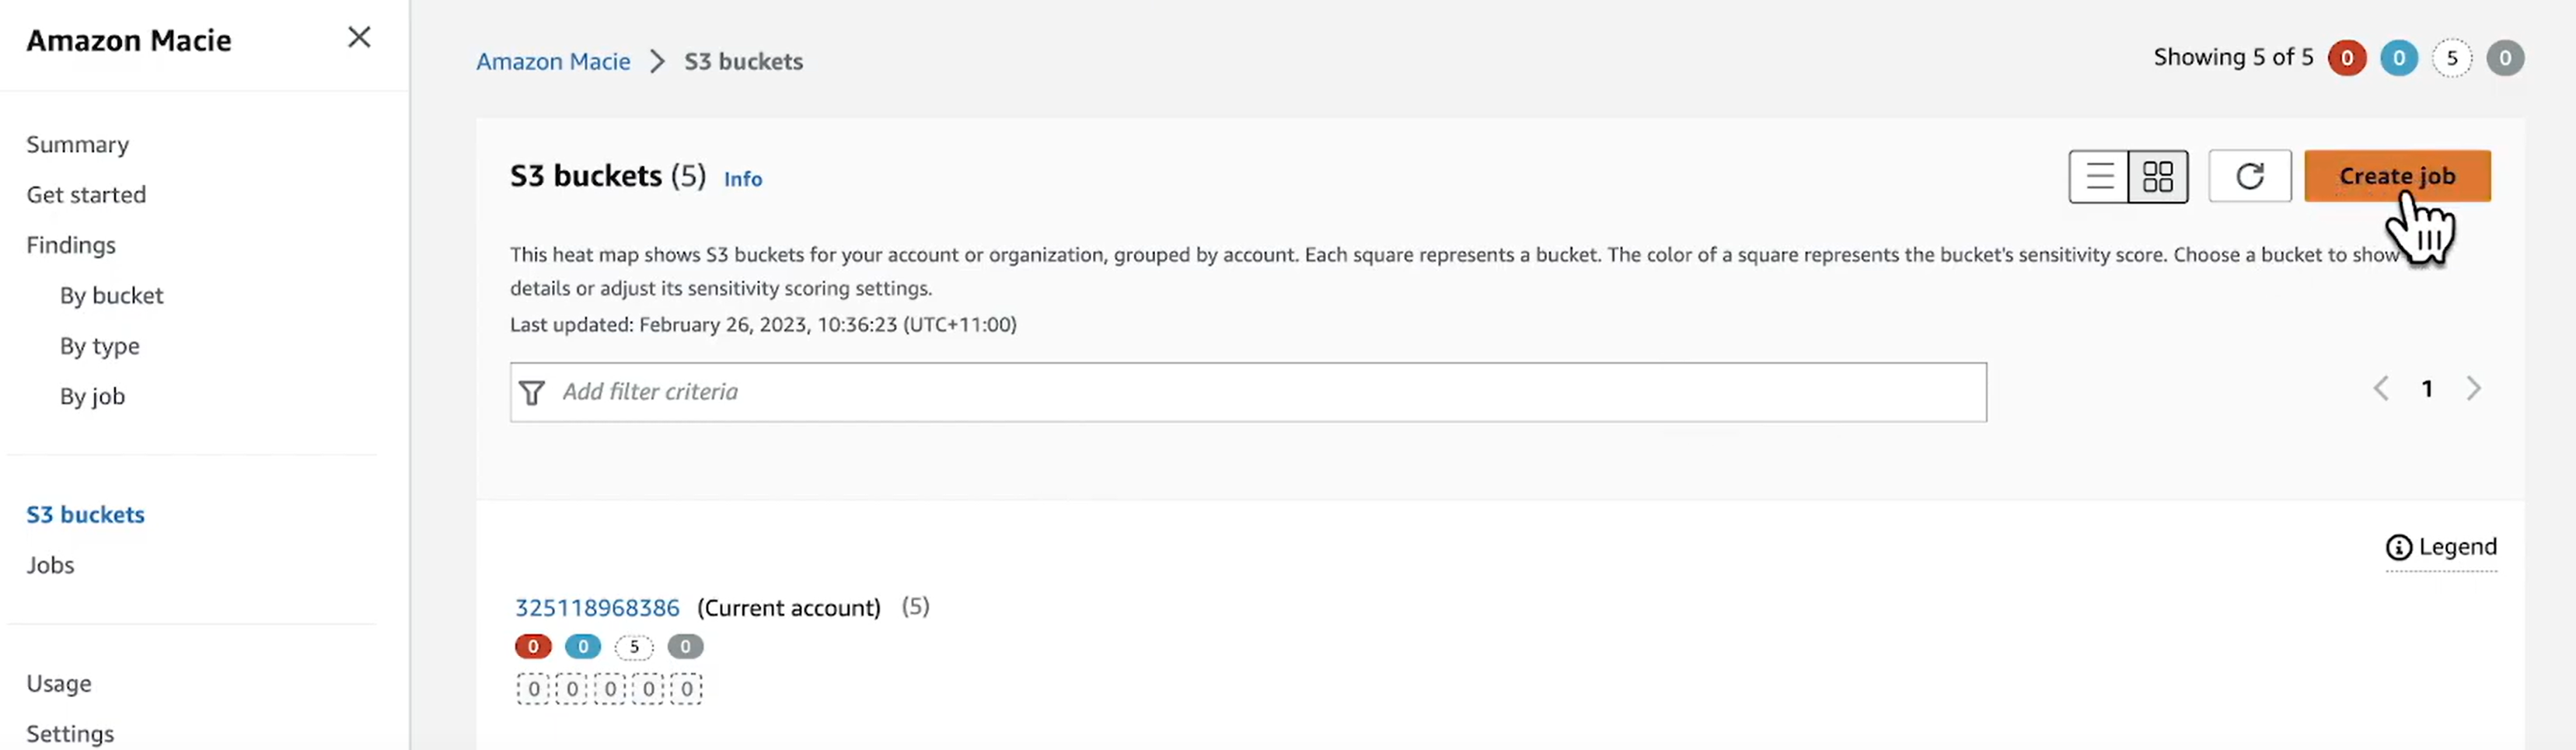Screen dimensions: 2576x750
Task: Select the first bucket square in the heat map
Action: (533, 689)
